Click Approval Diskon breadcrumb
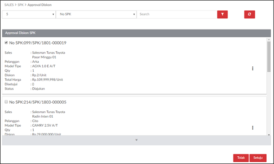The width and height of the screenshot is (274, 164). click(x=40, y=5)
